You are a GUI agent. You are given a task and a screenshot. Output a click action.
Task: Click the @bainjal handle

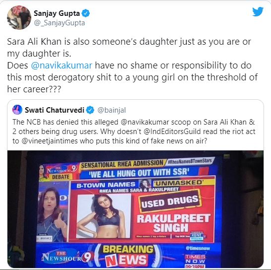(x=112, y=110)
